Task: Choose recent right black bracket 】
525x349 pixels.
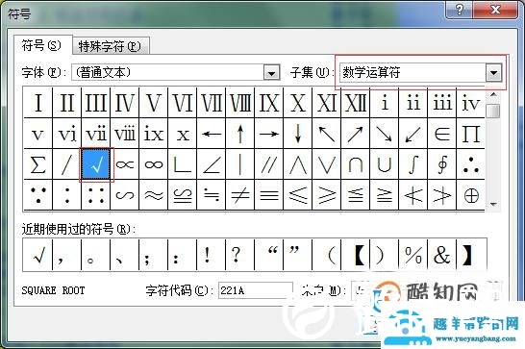Action: [471, 255]
